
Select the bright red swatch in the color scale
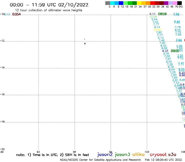coord(152,3)
